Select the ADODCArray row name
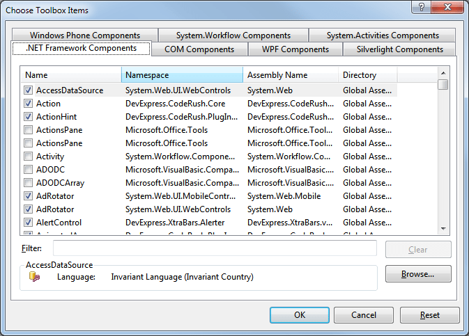 (61, 182)
